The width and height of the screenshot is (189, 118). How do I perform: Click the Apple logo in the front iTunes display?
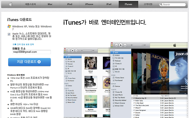tap(175, 45)
